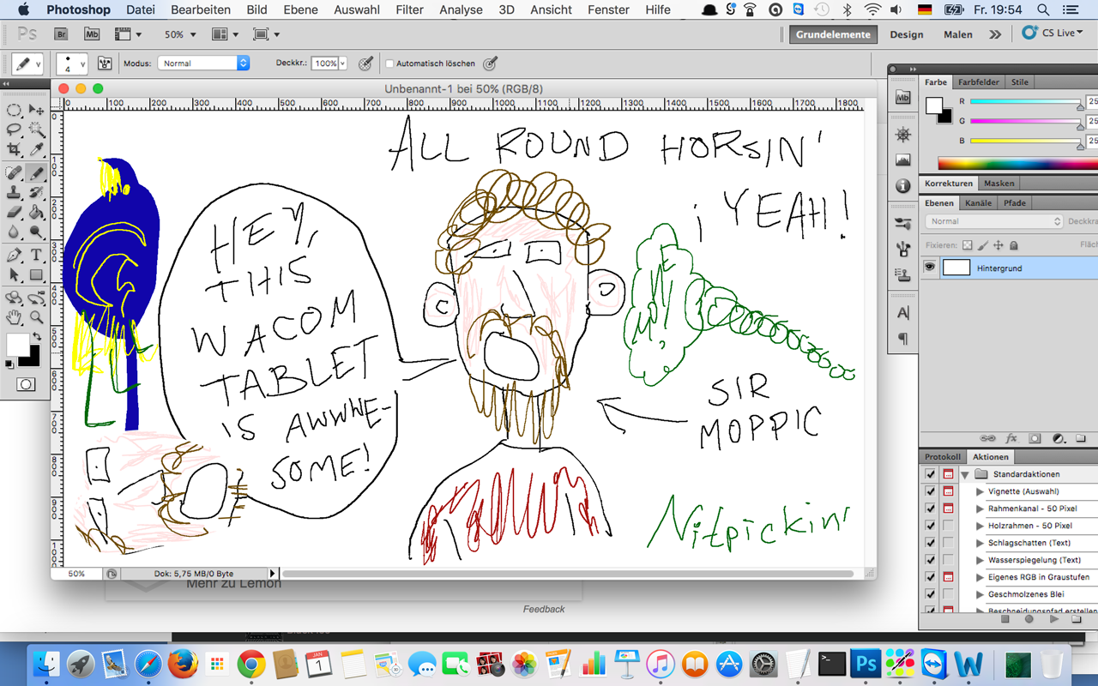
Task: Open the Filter menu
Action: click(409, 10)
